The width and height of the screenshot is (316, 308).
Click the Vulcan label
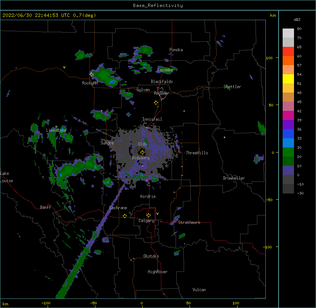pyautogui.click(x=199, y=290)
